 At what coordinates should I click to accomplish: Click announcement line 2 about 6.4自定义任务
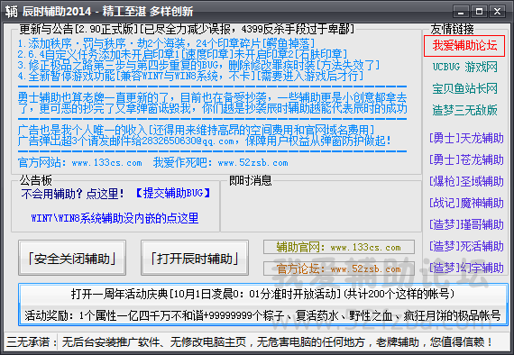tap(182, 54)
